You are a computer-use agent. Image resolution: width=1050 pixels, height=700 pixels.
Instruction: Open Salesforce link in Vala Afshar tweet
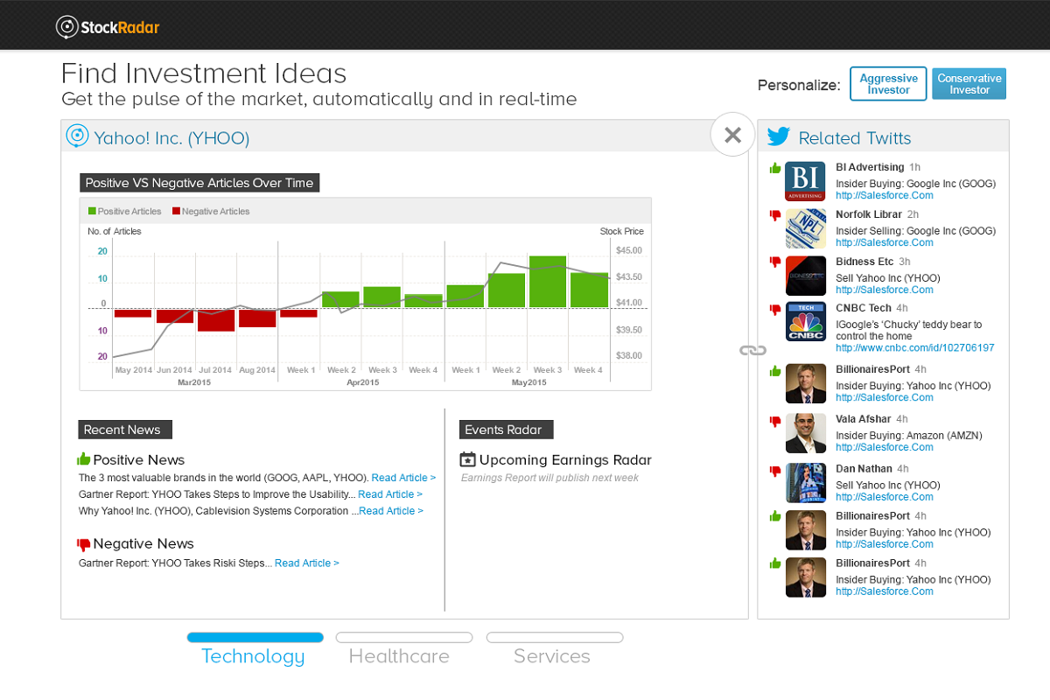(885, 447)
